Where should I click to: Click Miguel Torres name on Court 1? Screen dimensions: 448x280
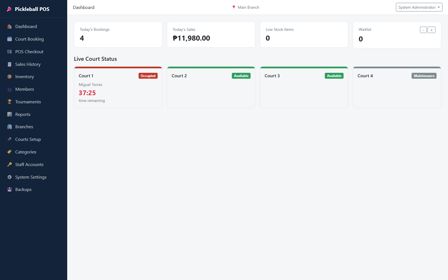(x=90, y=85)
